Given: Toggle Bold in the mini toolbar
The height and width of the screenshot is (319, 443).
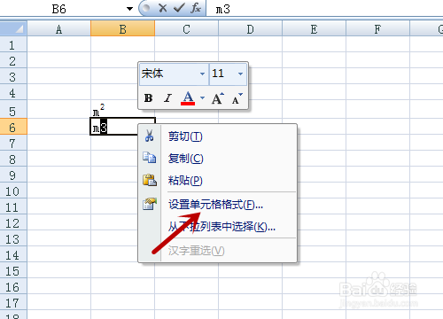Looking at the screenshot, I should click(148, 98).
